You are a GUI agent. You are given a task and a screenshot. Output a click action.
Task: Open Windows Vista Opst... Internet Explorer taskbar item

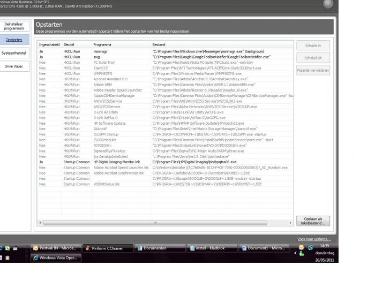pos(56,258)
